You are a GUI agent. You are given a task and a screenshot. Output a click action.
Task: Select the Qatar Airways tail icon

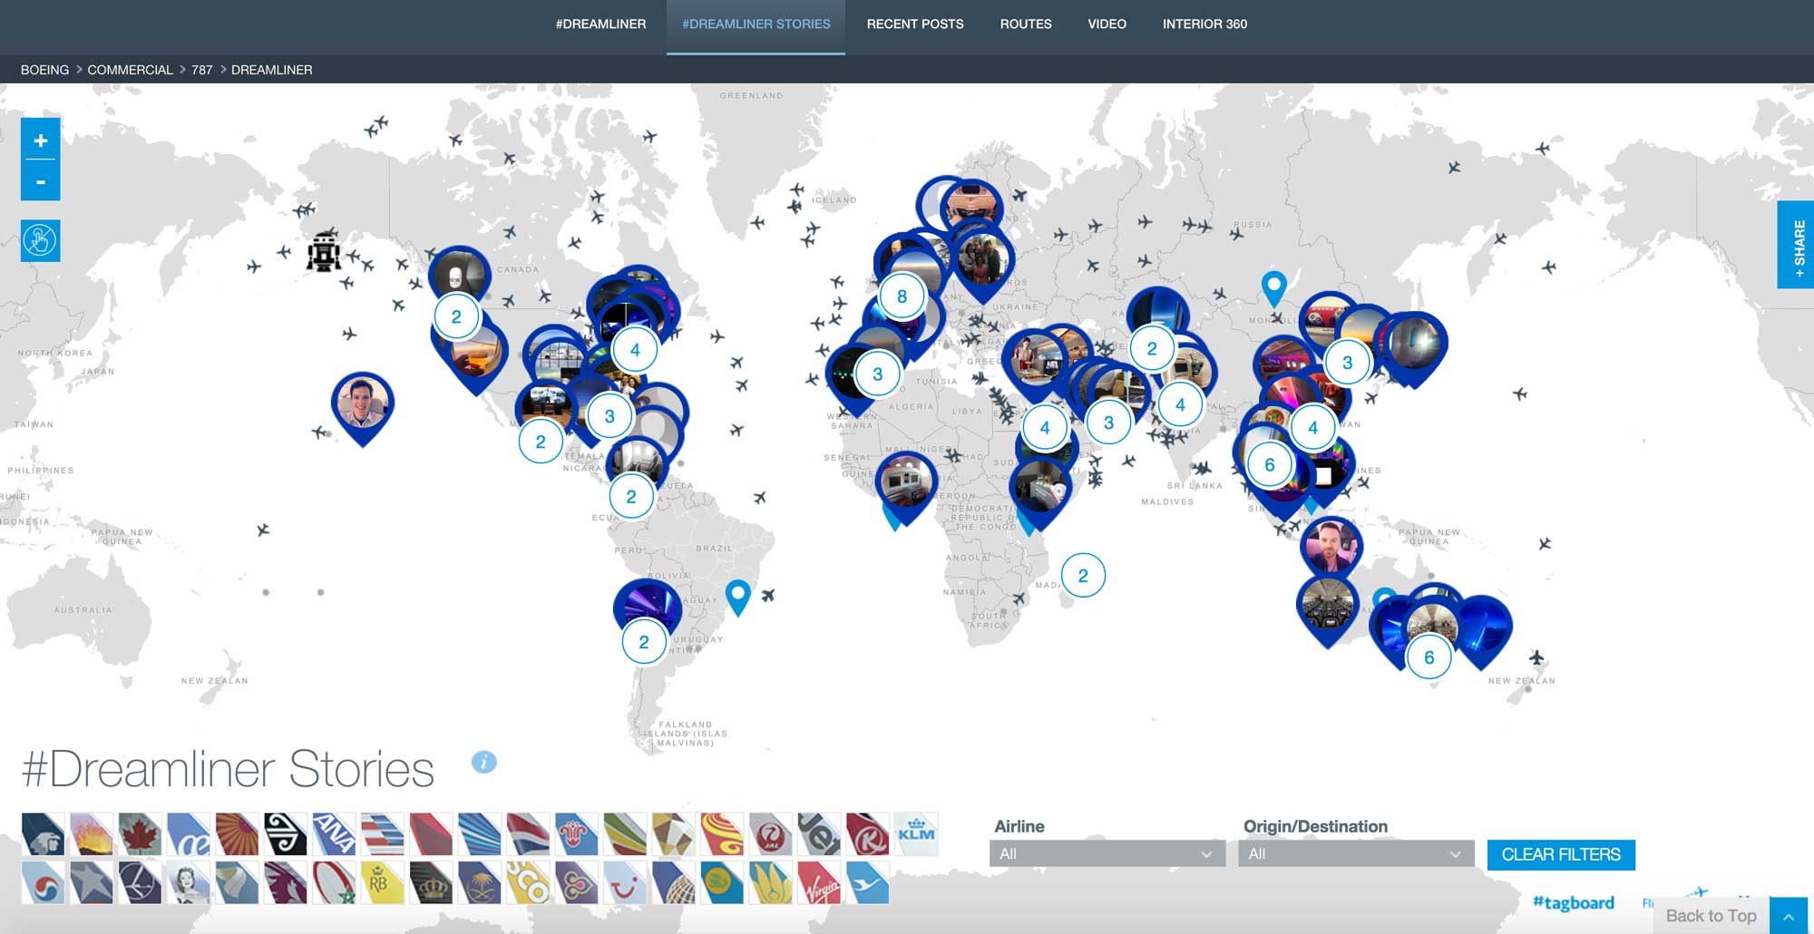pyautogui.click(x=286, y=883)
